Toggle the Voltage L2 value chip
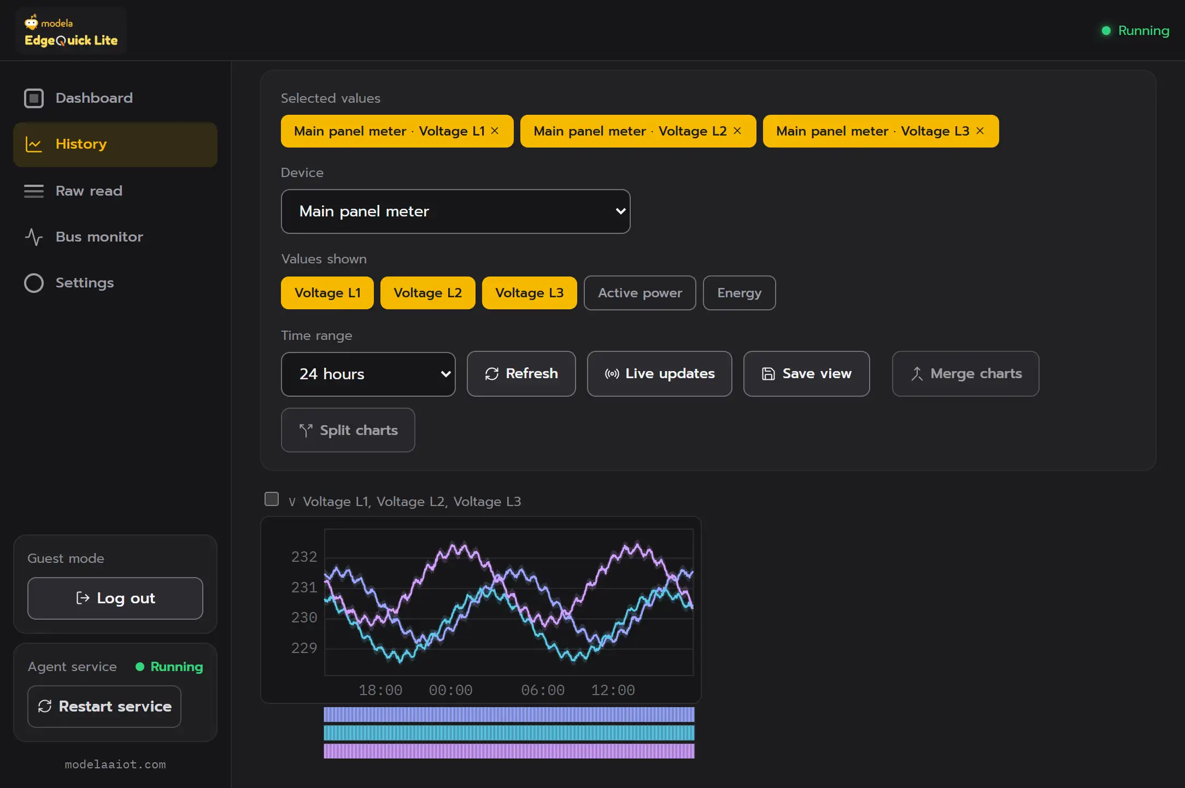 (428, 293)
